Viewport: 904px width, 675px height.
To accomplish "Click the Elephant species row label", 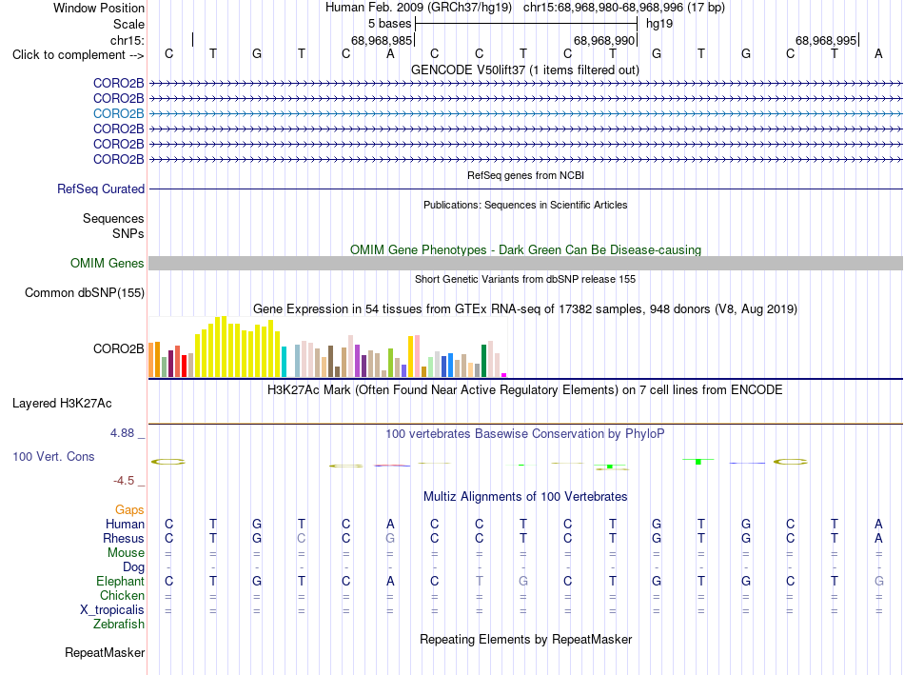I will 121,581.
